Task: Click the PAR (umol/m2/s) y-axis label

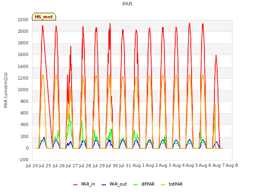Action: (6, 90)
